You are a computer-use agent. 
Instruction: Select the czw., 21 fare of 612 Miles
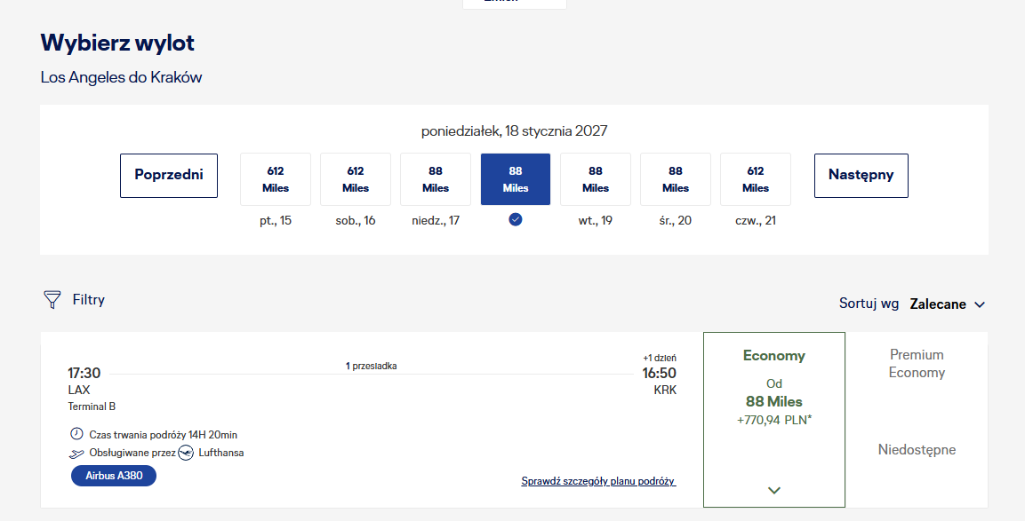coord(756,179)
